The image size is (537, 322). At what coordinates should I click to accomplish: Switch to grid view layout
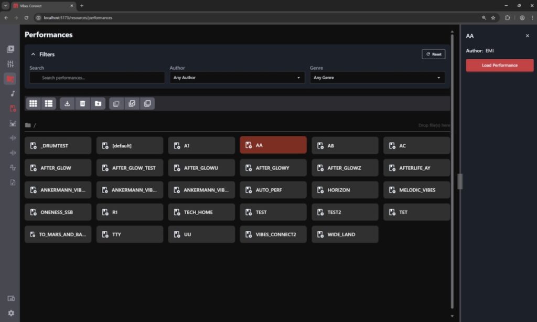(x=33, y=104)
